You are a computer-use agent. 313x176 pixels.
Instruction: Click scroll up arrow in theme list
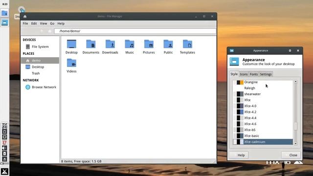tap(295, 82)
